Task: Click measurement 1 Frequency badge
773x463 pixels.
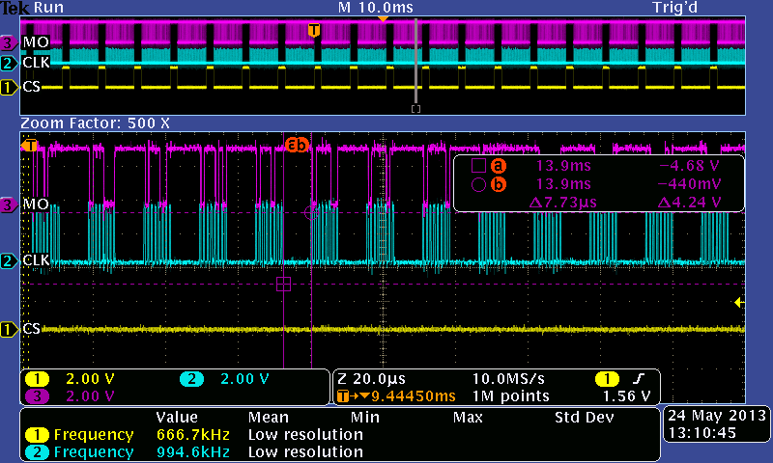Action: click(37, 435)
